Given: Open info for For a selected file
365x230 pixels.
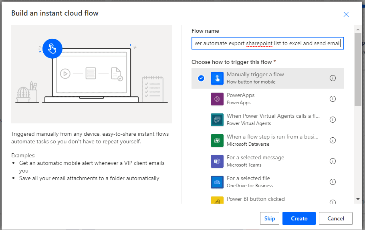Looking at the screenshot, I should pyautogui.click(x=333, y=182).
